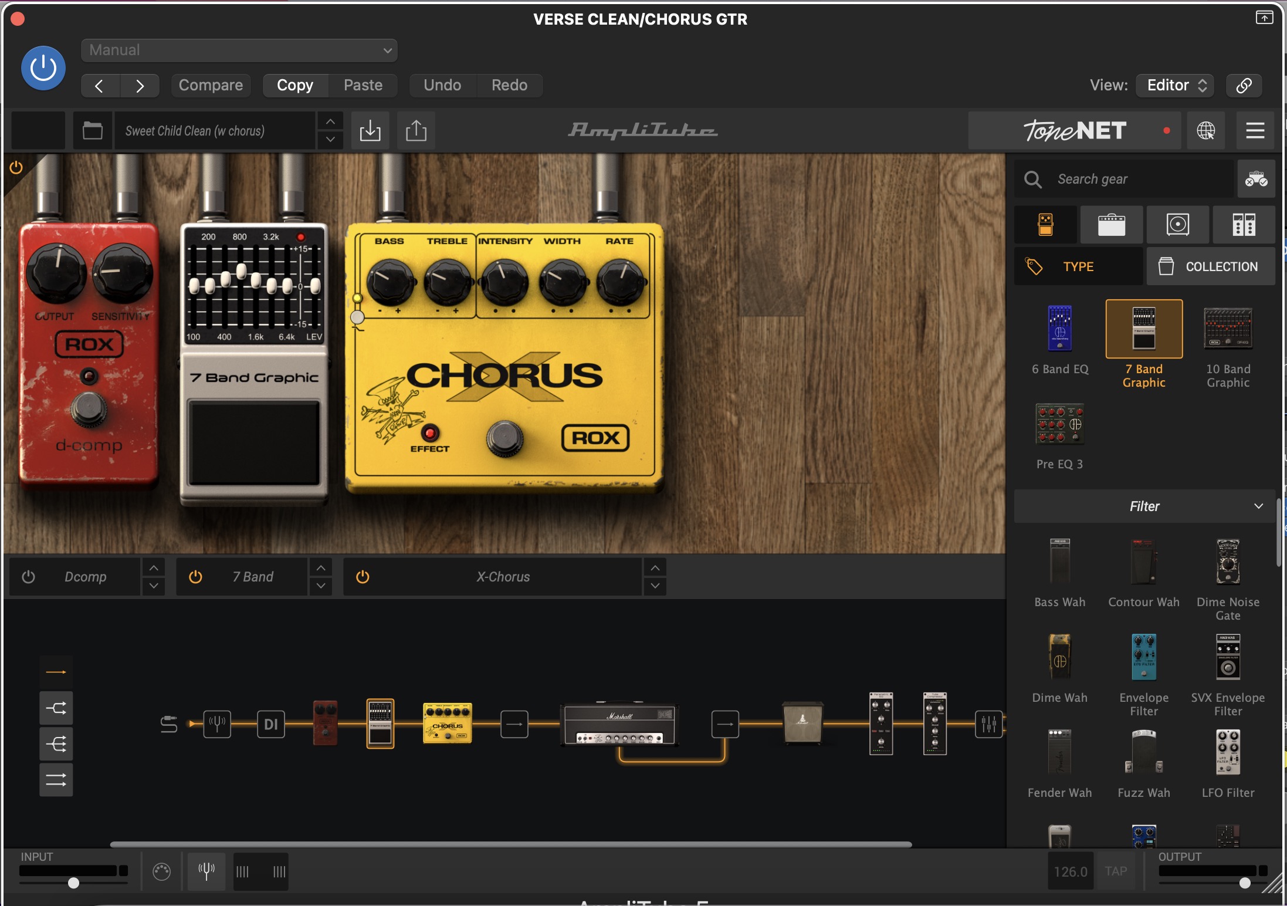Toggle stomp section power in top-left corner
This screenshot has width=1287, height=906.
tap(16, 168)
